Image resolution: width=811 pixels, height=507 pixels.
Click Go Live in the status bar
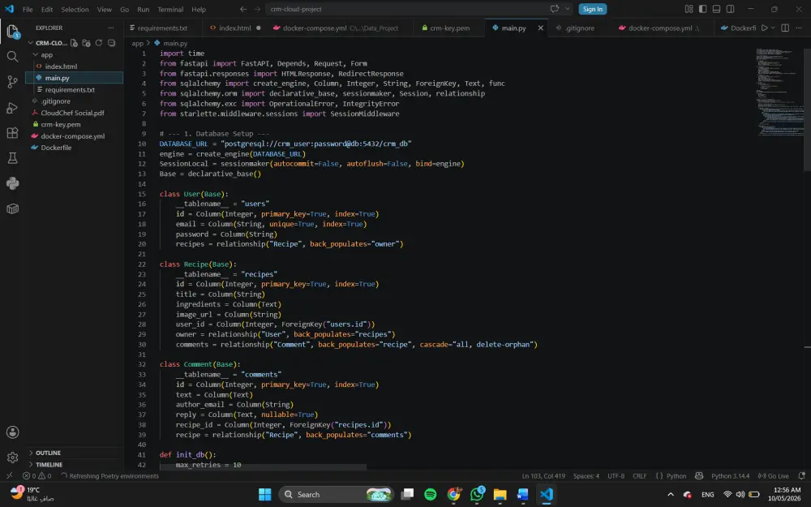coord(773,476)
